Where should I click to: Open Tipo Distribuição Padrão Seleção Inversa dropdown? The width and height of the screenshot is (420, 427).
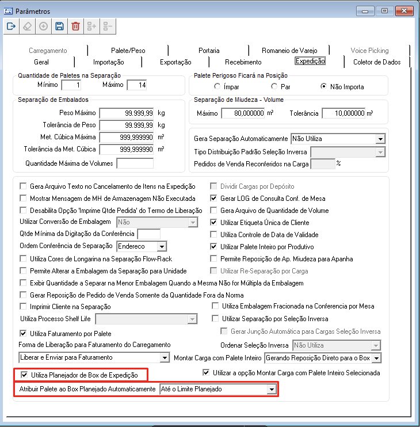[380, 152]
